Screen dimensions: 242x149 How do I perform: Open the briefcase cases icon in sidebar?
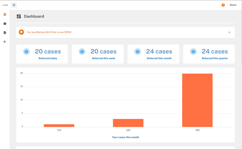(x=5, y=23)
